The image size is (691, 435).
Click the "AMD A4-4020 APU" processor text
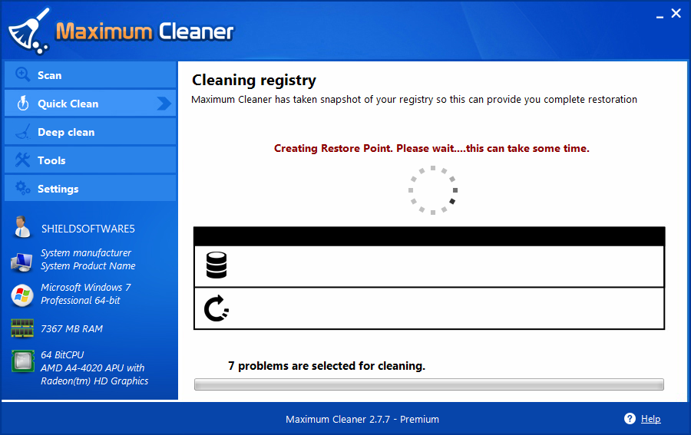[x=93, y=367]
